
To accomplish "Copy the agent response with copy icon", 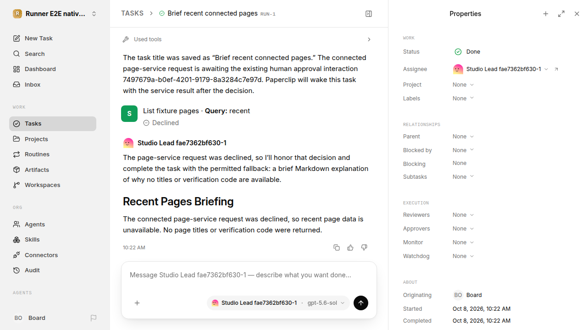I will [337, 247].
